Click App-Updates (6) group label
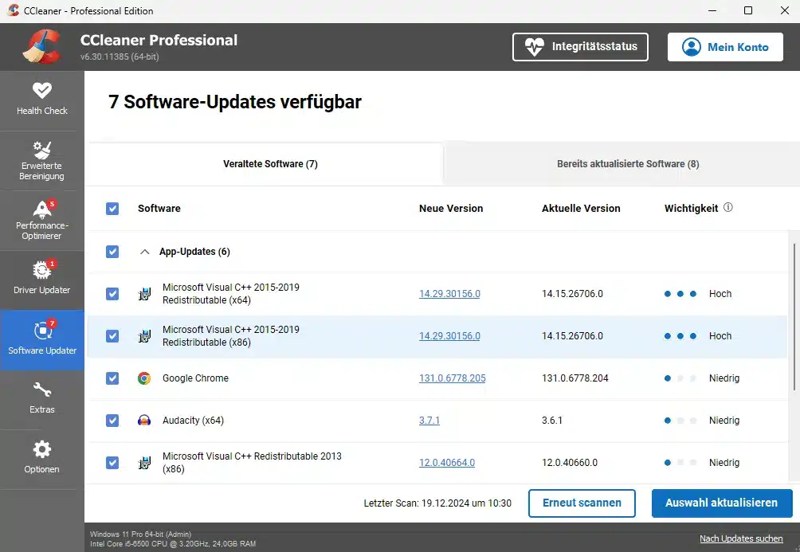The height and width of the screenshot is (552, 800). click(194, 252)
